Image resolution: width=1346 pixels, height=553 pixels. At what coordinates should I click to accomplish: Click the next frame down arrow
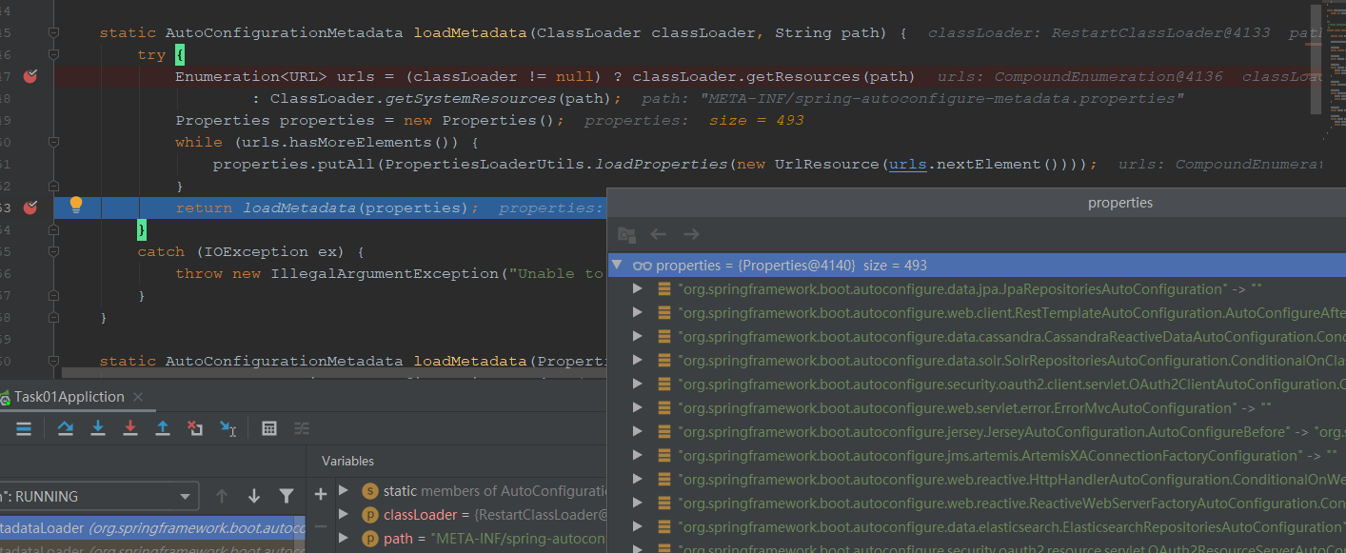(x=254, y=496)
